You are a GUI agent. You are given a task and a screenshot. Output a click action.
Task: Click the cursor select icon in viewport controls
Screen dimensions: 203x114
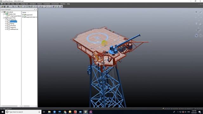[196, 35]
